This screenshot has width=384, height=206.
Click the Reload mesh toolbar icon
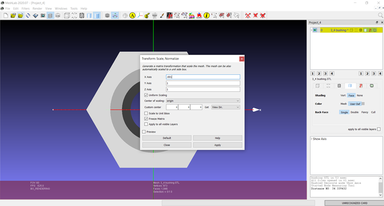click(28, 15)
